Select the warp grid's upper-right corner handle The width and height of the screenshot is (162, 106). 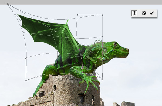[x=102, y=15]
